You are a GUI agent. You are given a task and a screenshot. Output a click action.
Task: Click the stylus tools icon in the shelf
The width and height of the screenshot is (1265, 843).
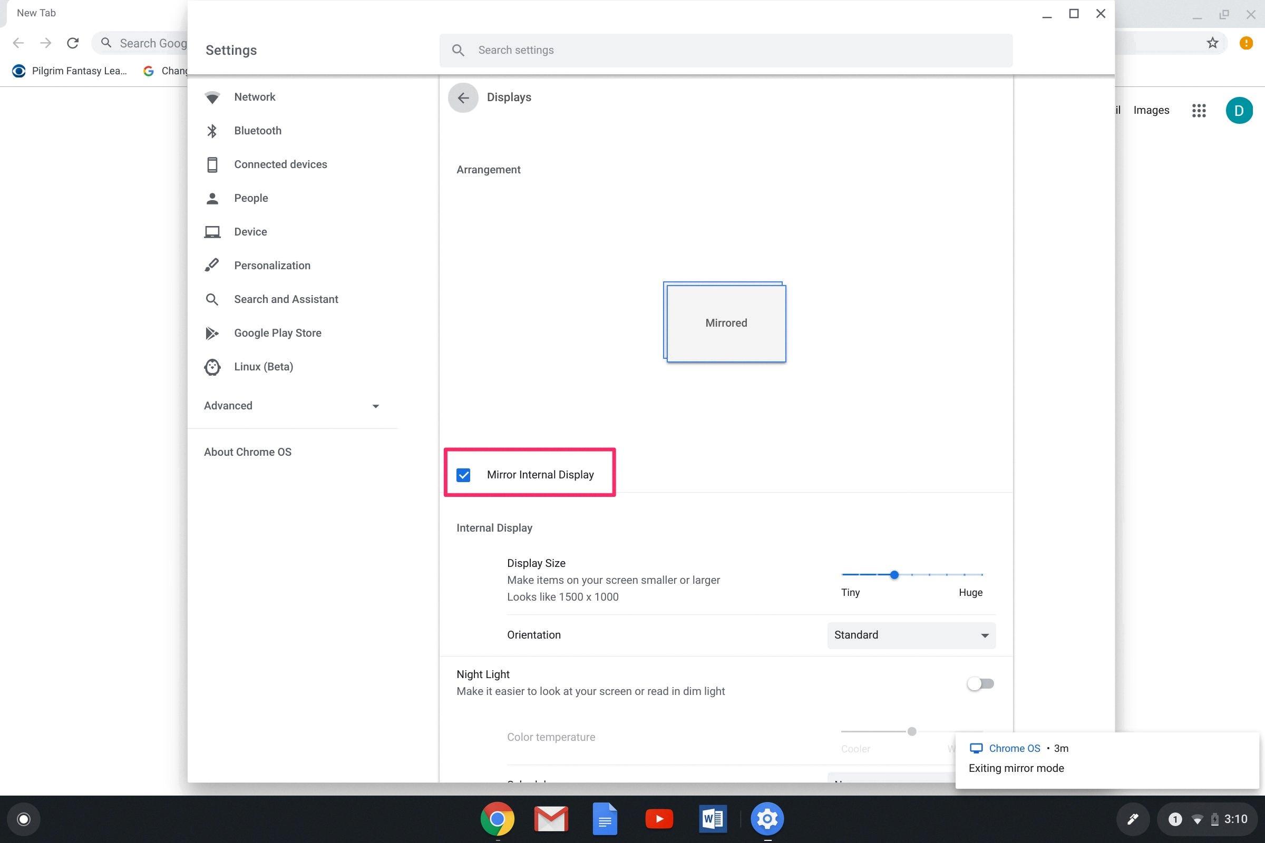coord(1132,819)
